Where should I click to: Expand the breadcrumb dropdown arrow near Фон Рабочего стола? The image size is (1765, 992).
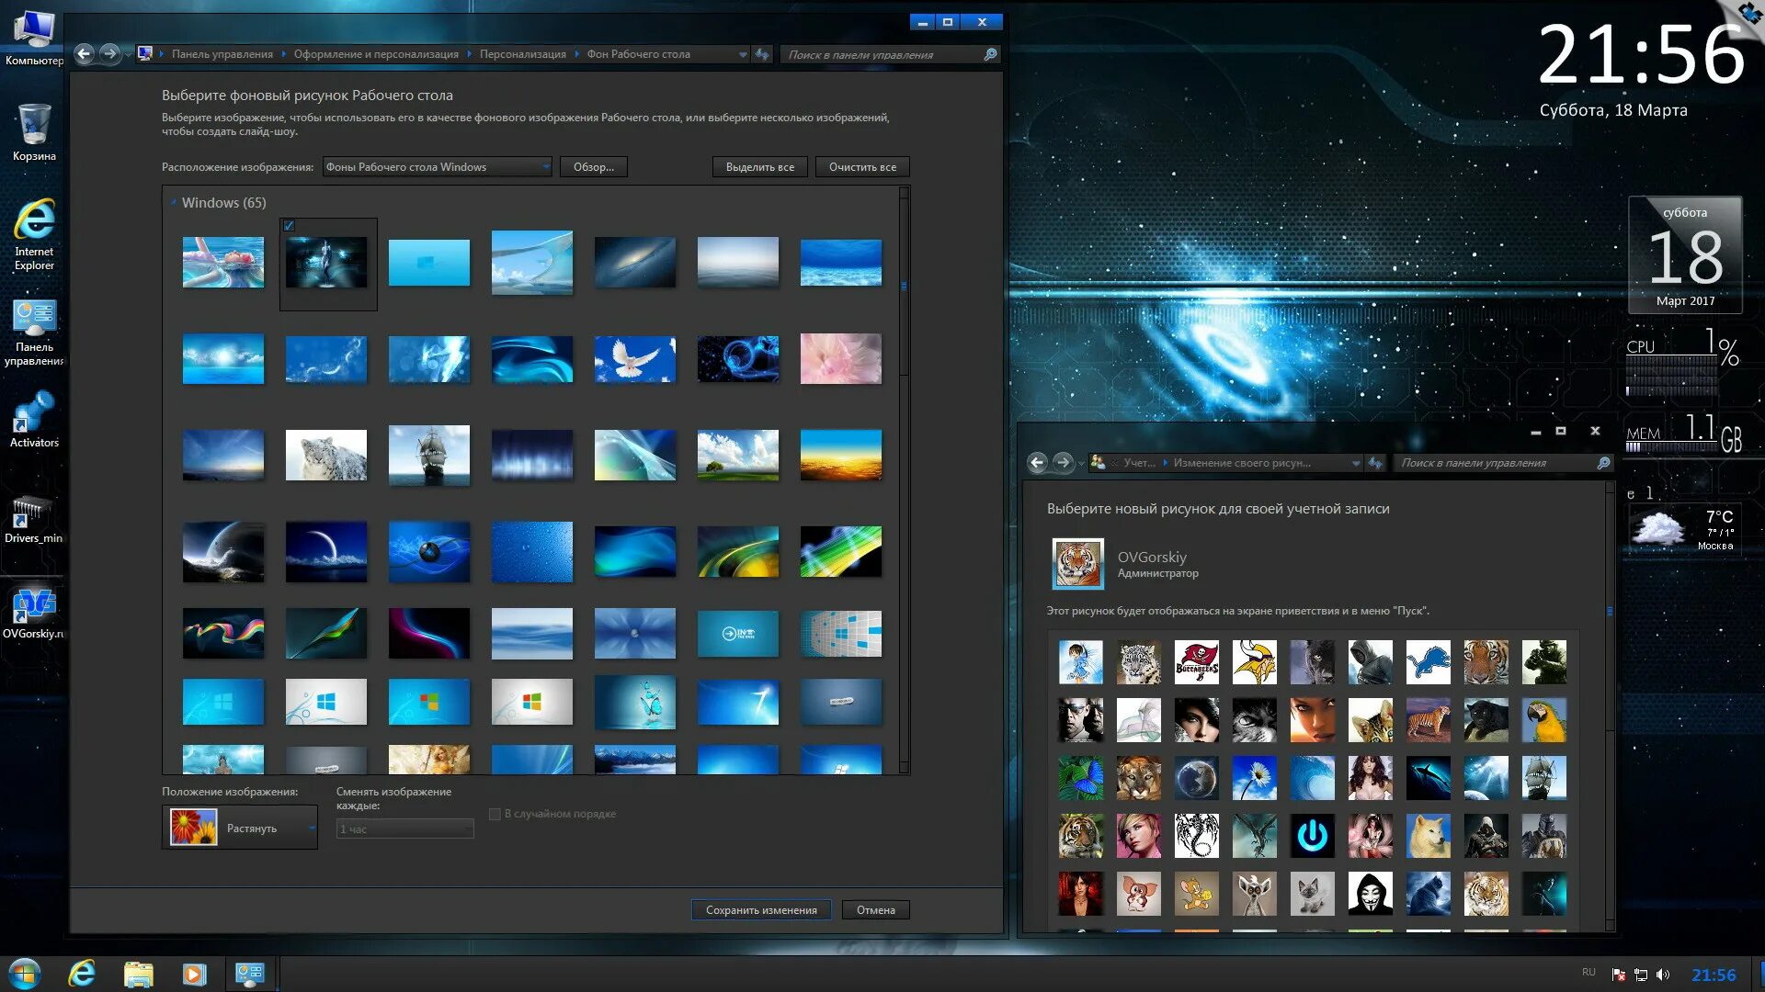point(741,54)
